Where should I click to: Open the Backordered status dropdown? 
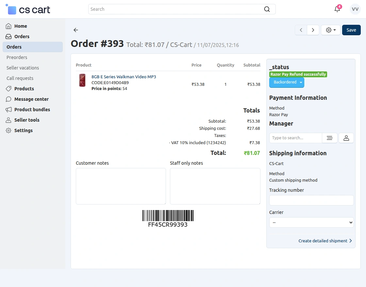pyautogui.click(x=287, y=82)
